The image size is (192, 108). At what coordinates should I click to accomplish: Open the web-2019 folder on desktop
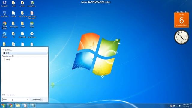tap(22, 35)
